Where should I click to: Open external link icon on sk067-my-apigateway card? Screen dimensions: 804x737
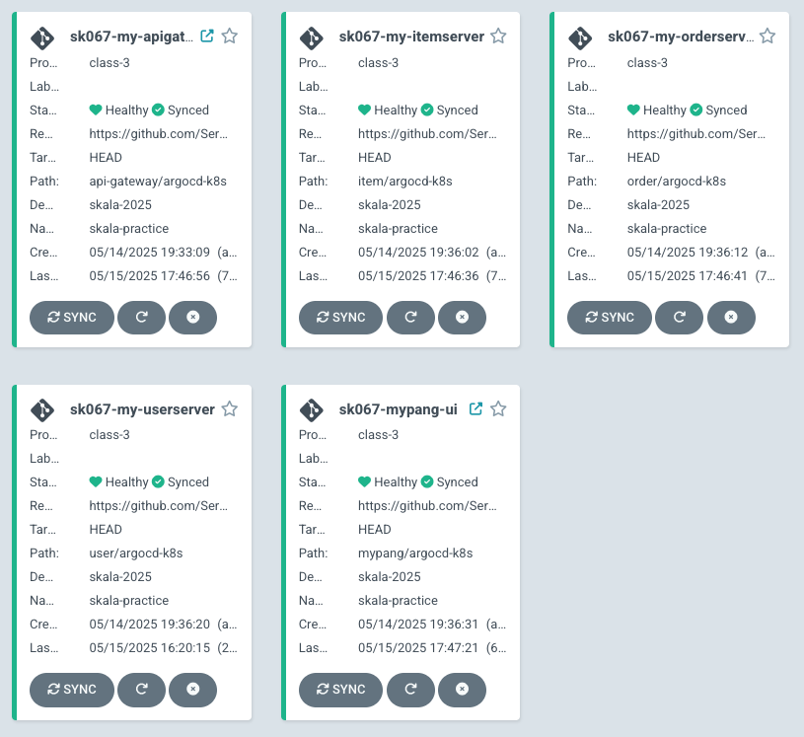point(207,37)
